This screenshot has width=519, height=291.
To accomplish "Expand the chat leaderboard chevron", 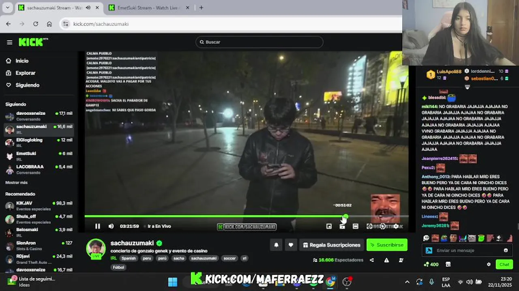I will (467, 87).
